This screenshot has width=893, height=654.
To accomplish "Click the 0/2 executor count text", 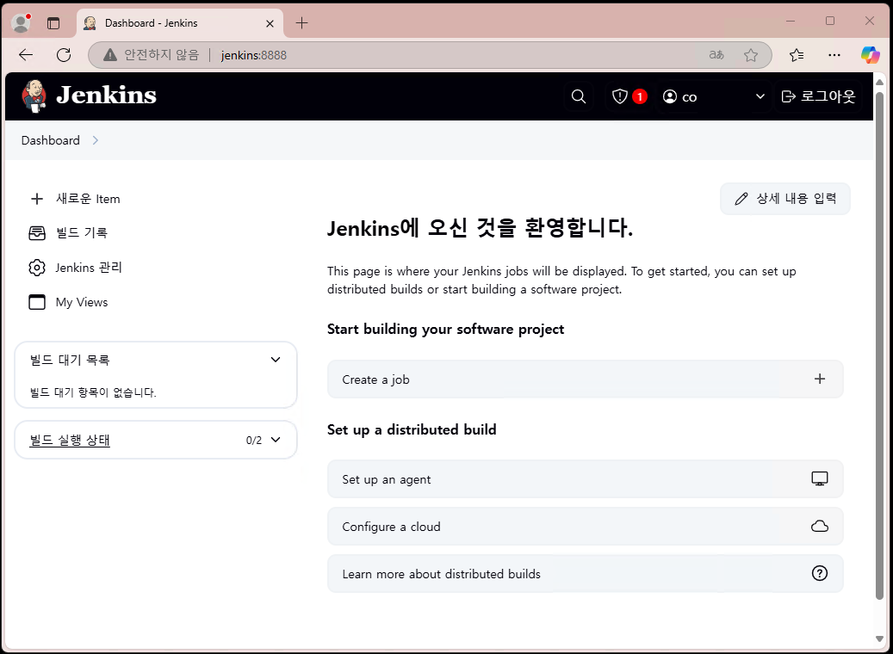I will click(254, 441).
